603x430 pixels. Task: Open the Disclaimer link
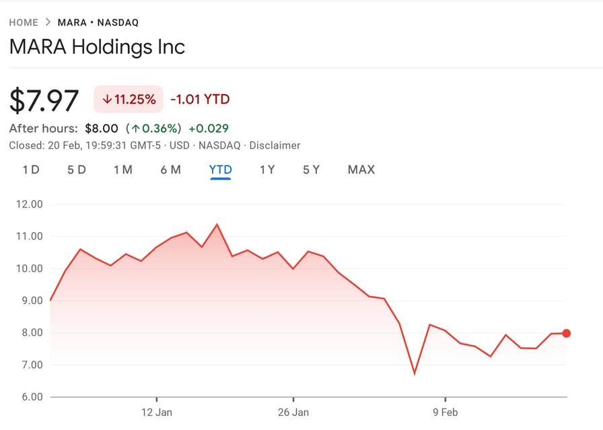[275, 145]
